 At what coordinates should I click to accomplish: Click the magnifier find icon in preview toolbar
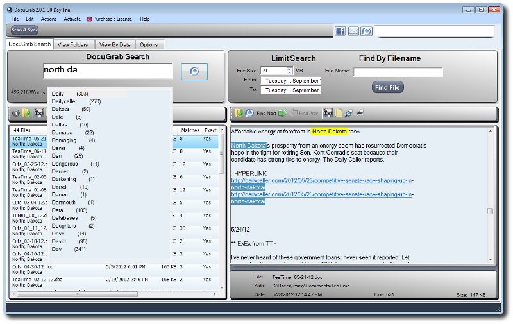click(249, 113)
